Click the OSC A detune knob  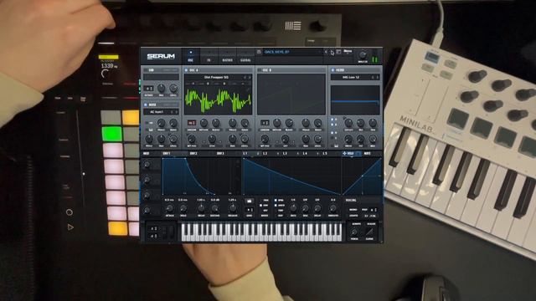204,123
